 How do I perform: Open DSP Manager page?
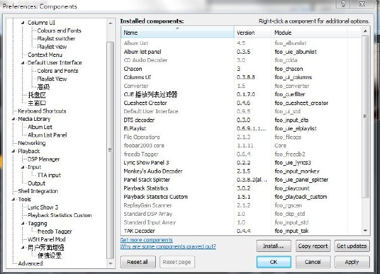point(44,159)
